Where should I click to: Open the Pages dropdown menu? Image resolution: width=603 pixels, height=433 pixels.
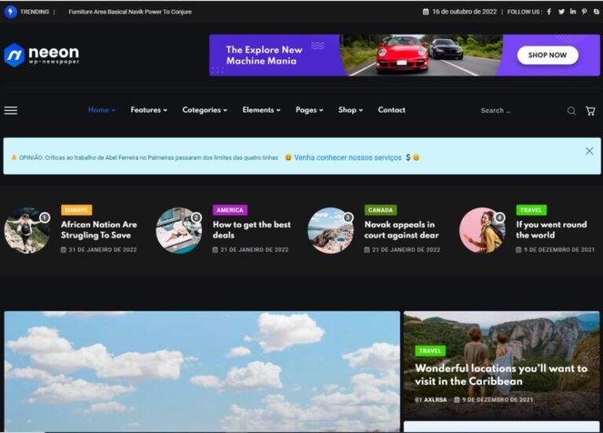[309, 110]
